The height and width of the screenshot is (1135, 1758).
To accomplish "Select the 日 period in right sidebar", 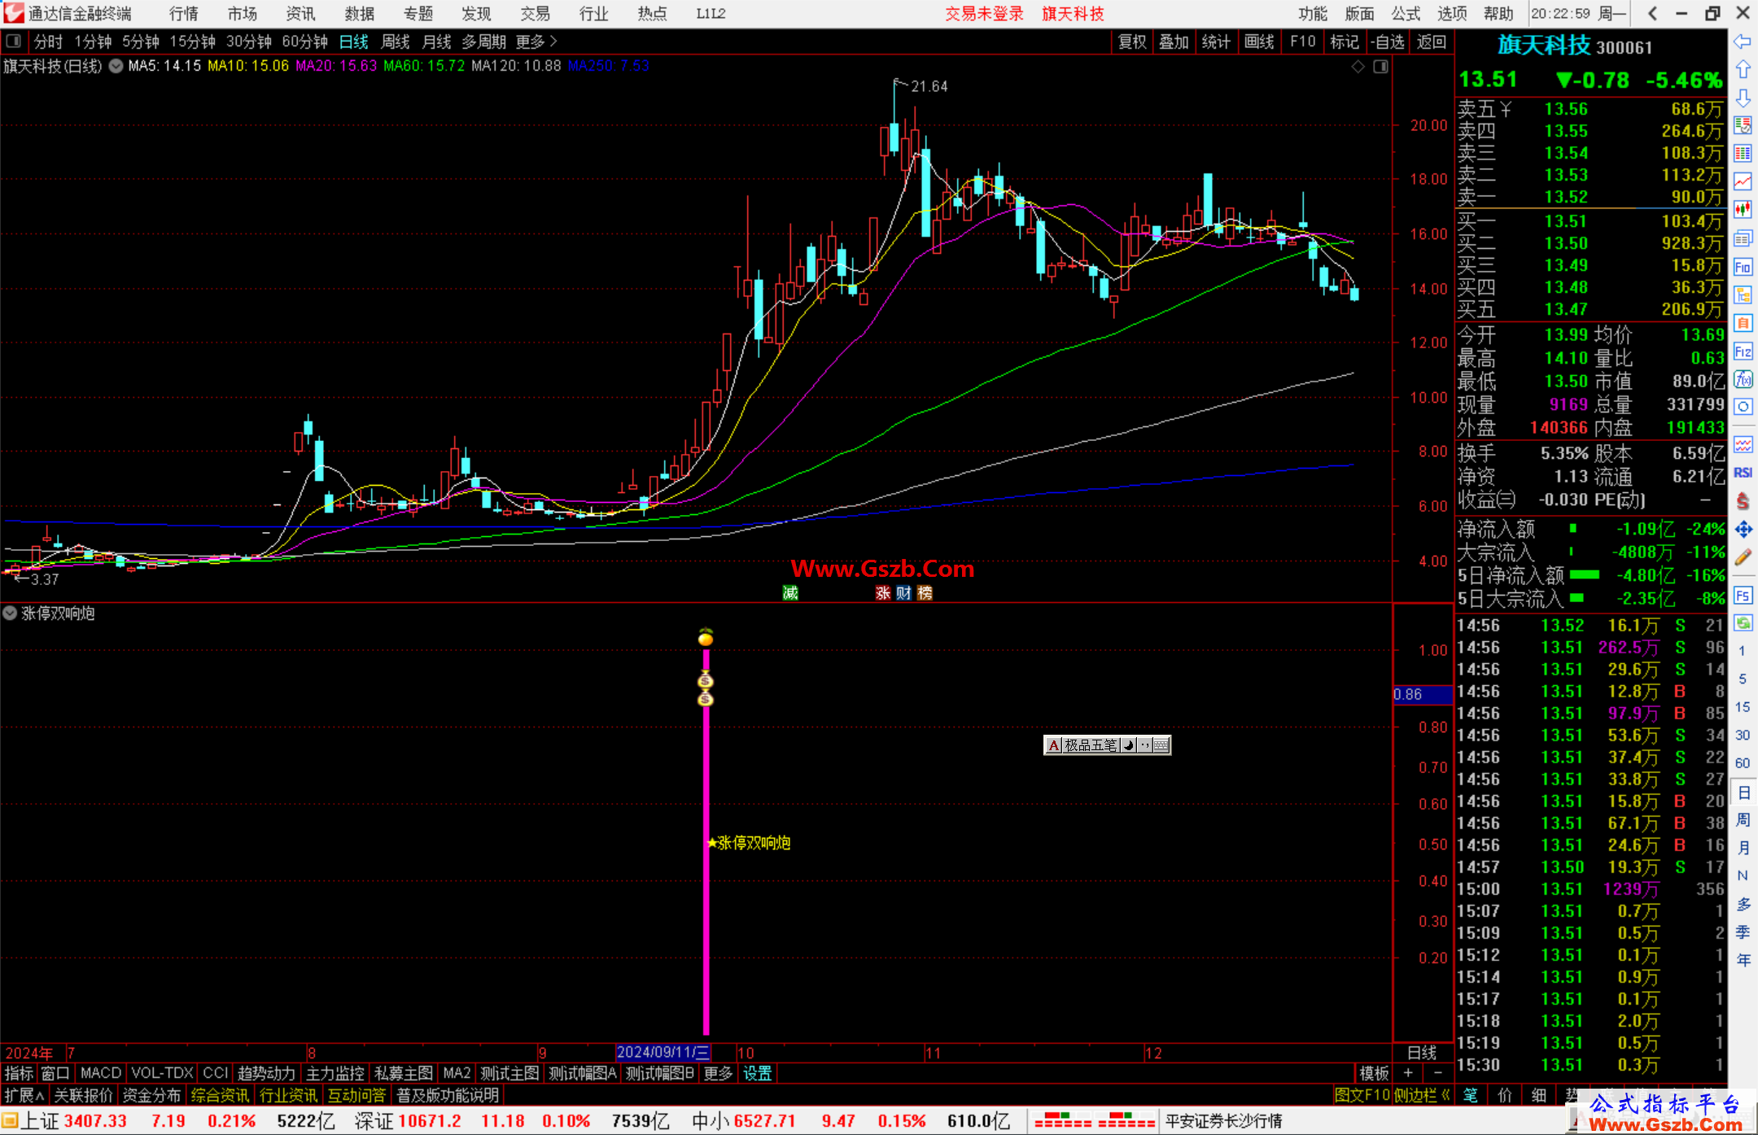I will pyautogui.click(x=1743, y=792).
